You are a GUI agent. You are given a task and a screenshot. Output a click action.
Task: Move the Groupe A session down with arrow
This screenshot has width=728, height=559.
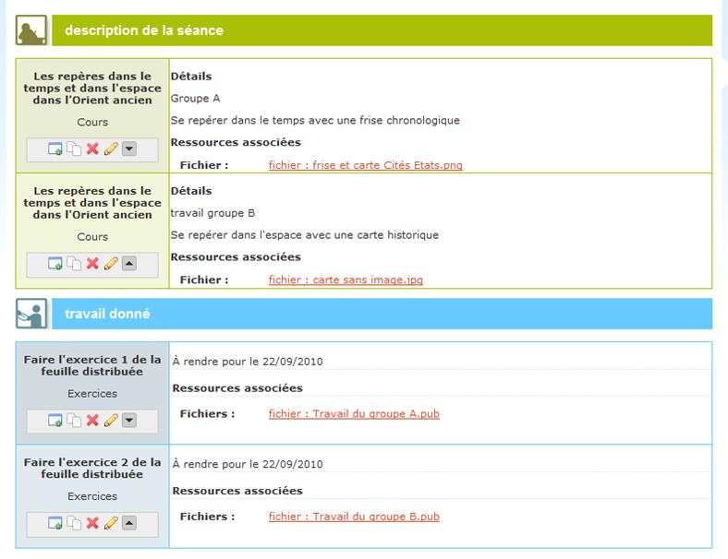[129, 149]
